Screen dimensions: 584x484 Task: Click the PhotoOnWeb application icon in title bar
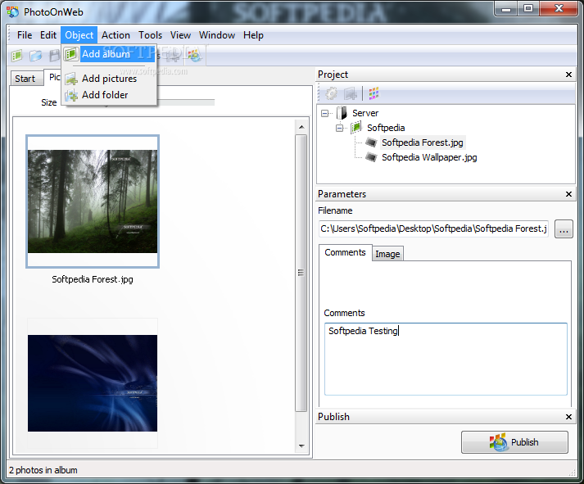point(13,12)
